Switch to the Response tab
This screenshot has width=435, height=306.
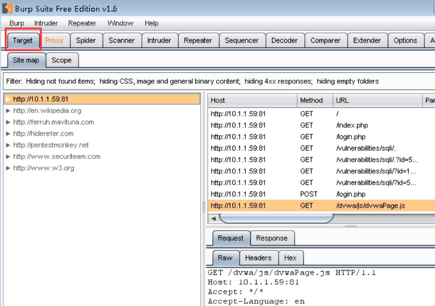[x=272, y=238]
